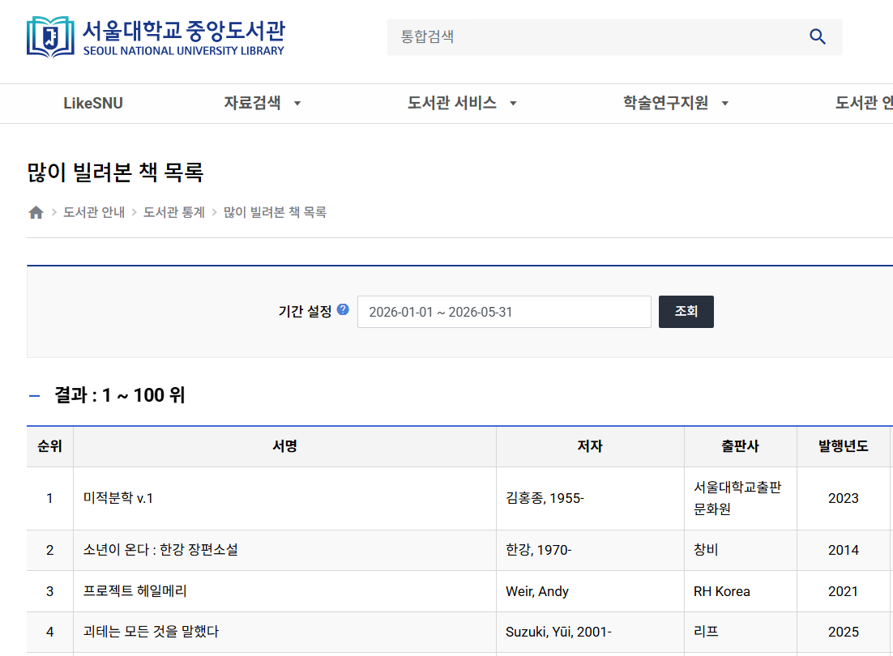
Task: Go to 도서관 통계 breadcrumb link
Action: pos(173,212)
